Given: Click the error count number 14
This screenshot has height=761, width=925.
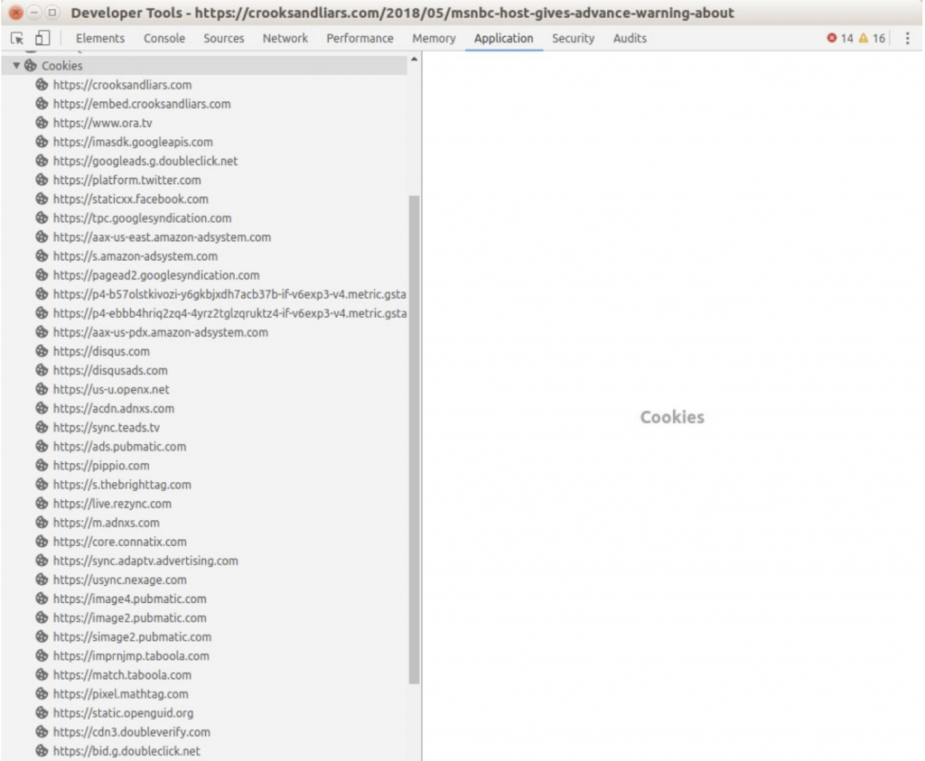Looking at the screenshot, I should click(x=847, y=38).
